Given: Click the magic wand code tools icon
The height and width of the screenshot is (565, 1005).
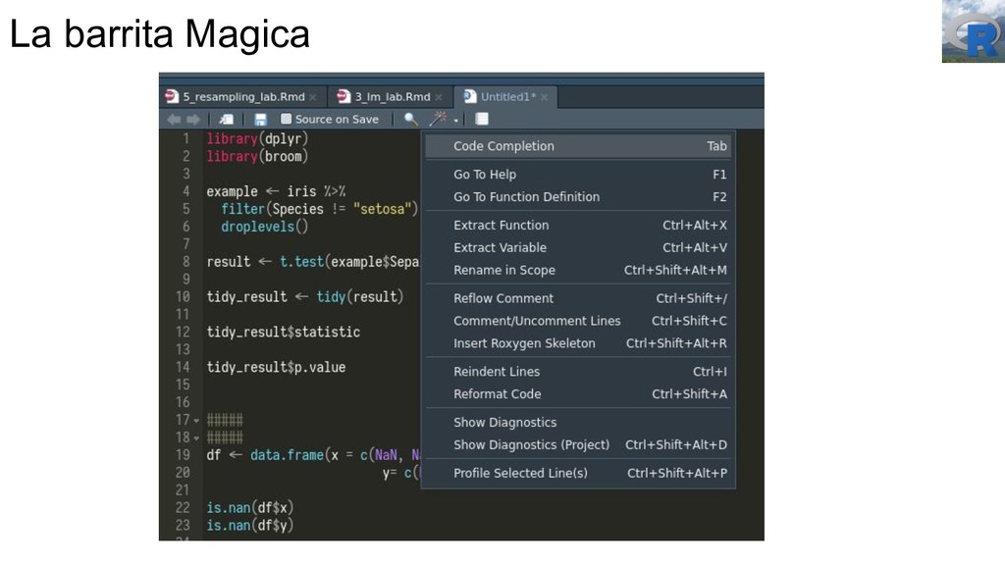Looking at the screenshot, I should (x=439, y=119).
